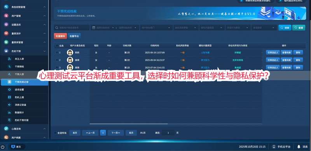Click the 干预预检 submenu icon
This screenshot has height=151, width=311.
(x=9, y=67)
